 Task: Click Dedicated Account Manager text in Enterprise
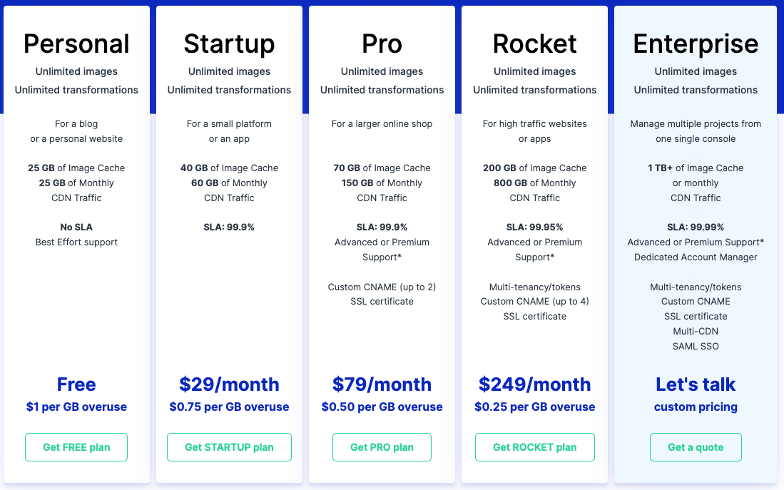point(696,257)
